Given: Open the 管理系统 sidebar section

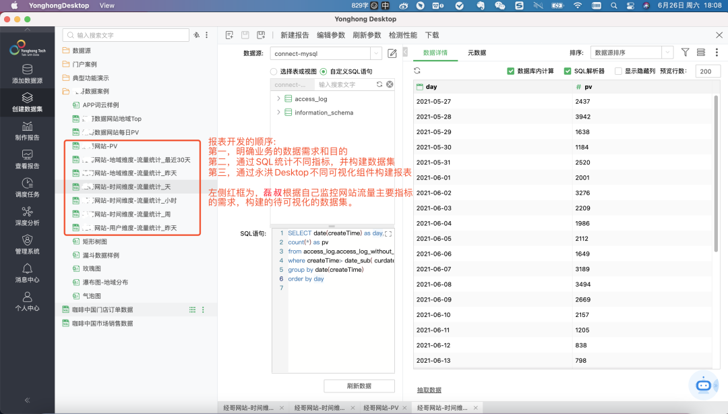Looking at the screenshot, I should pyautogui.click(x=28, y=244).
